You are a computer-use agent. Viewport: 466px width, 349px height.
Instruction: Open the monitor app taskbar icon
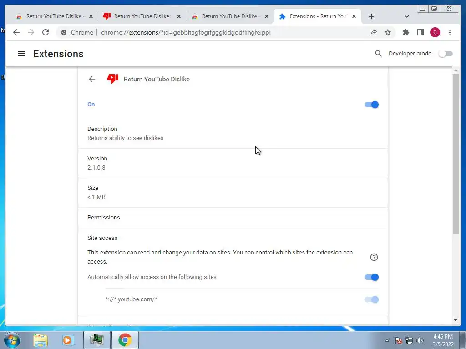[96, 340]
